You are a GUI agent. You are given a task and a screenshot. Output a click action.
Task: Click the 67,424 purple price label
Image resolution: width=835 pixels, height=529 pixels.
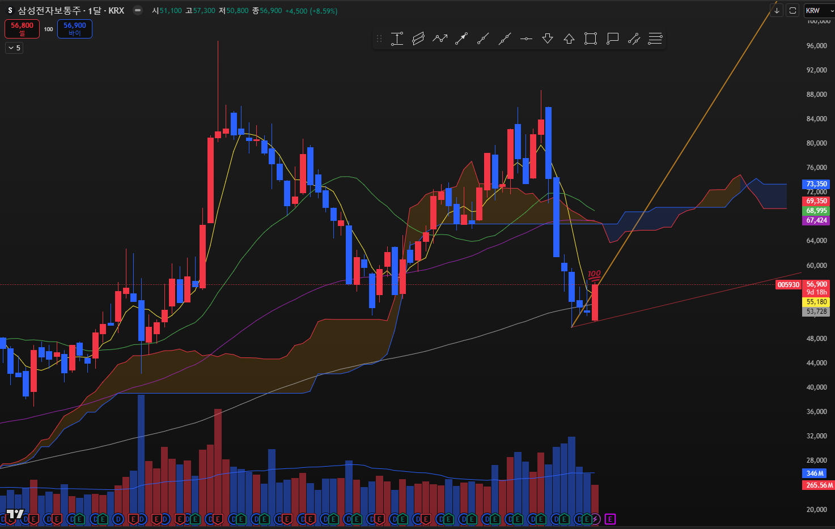pos(817,220)
